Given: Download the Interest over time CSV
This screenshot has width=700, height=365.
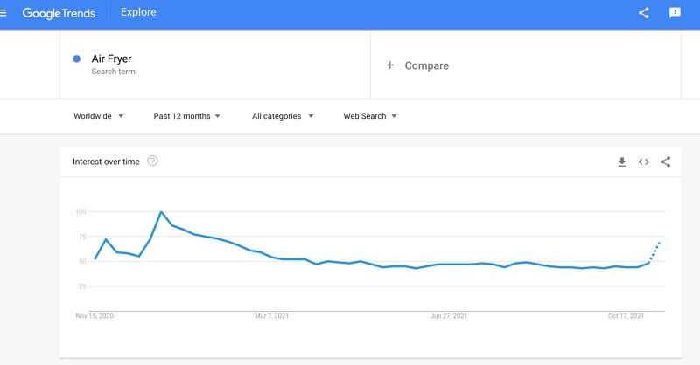Looking at the screenshot, I should click(x=622, y=162).
